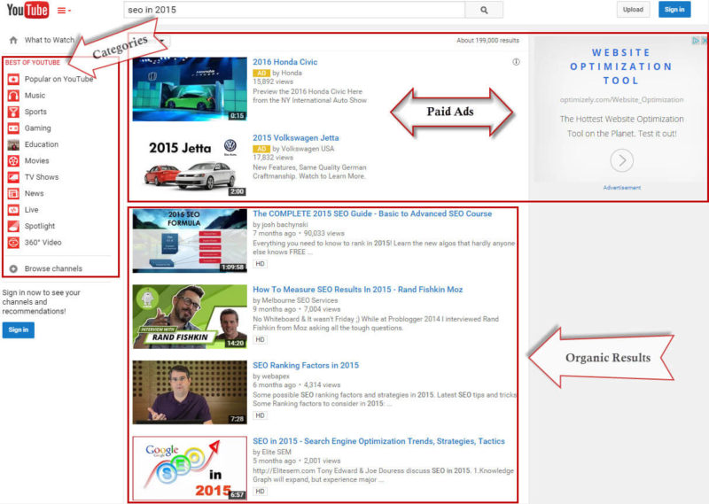Click the 7:28 SEO Ranking Factors thumbnail
The height and width of the screenshot is (504, 709).
[x=190, y=392]
